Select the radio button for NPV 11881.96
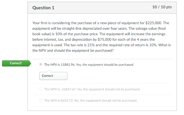 41,64
